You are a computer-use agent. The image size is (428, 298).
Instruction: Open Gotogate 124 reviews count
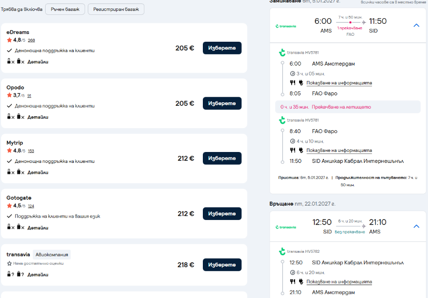coord(31,206)
